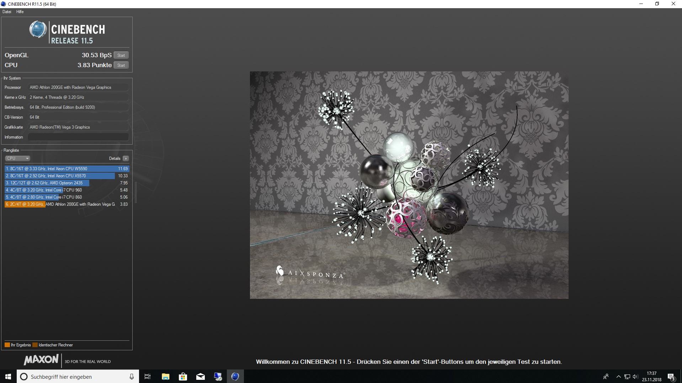The width and height of the screenshot is (682, 383).
Task: Open the network status tray icon
Action: point(627,377)
